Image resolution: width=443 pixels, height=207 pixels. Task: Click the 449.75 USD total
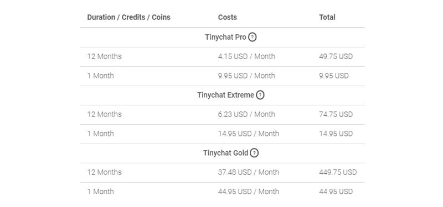click(338, 172)
